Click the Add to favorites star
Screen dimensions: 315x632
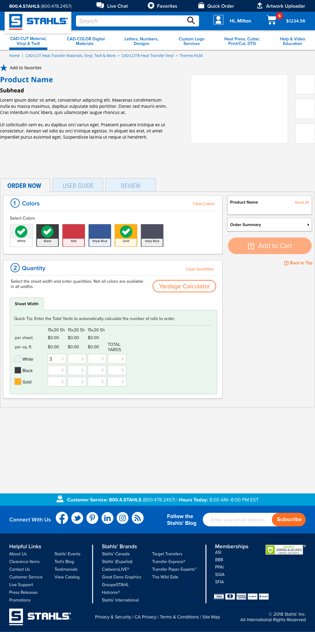(x=4, y=68)
